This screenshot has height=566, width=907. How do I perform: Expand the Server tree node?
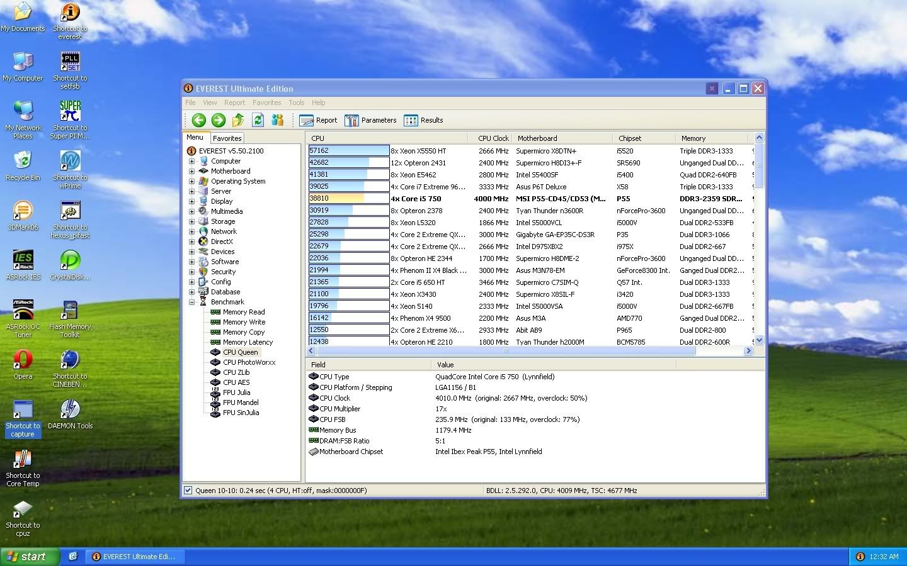191,191
